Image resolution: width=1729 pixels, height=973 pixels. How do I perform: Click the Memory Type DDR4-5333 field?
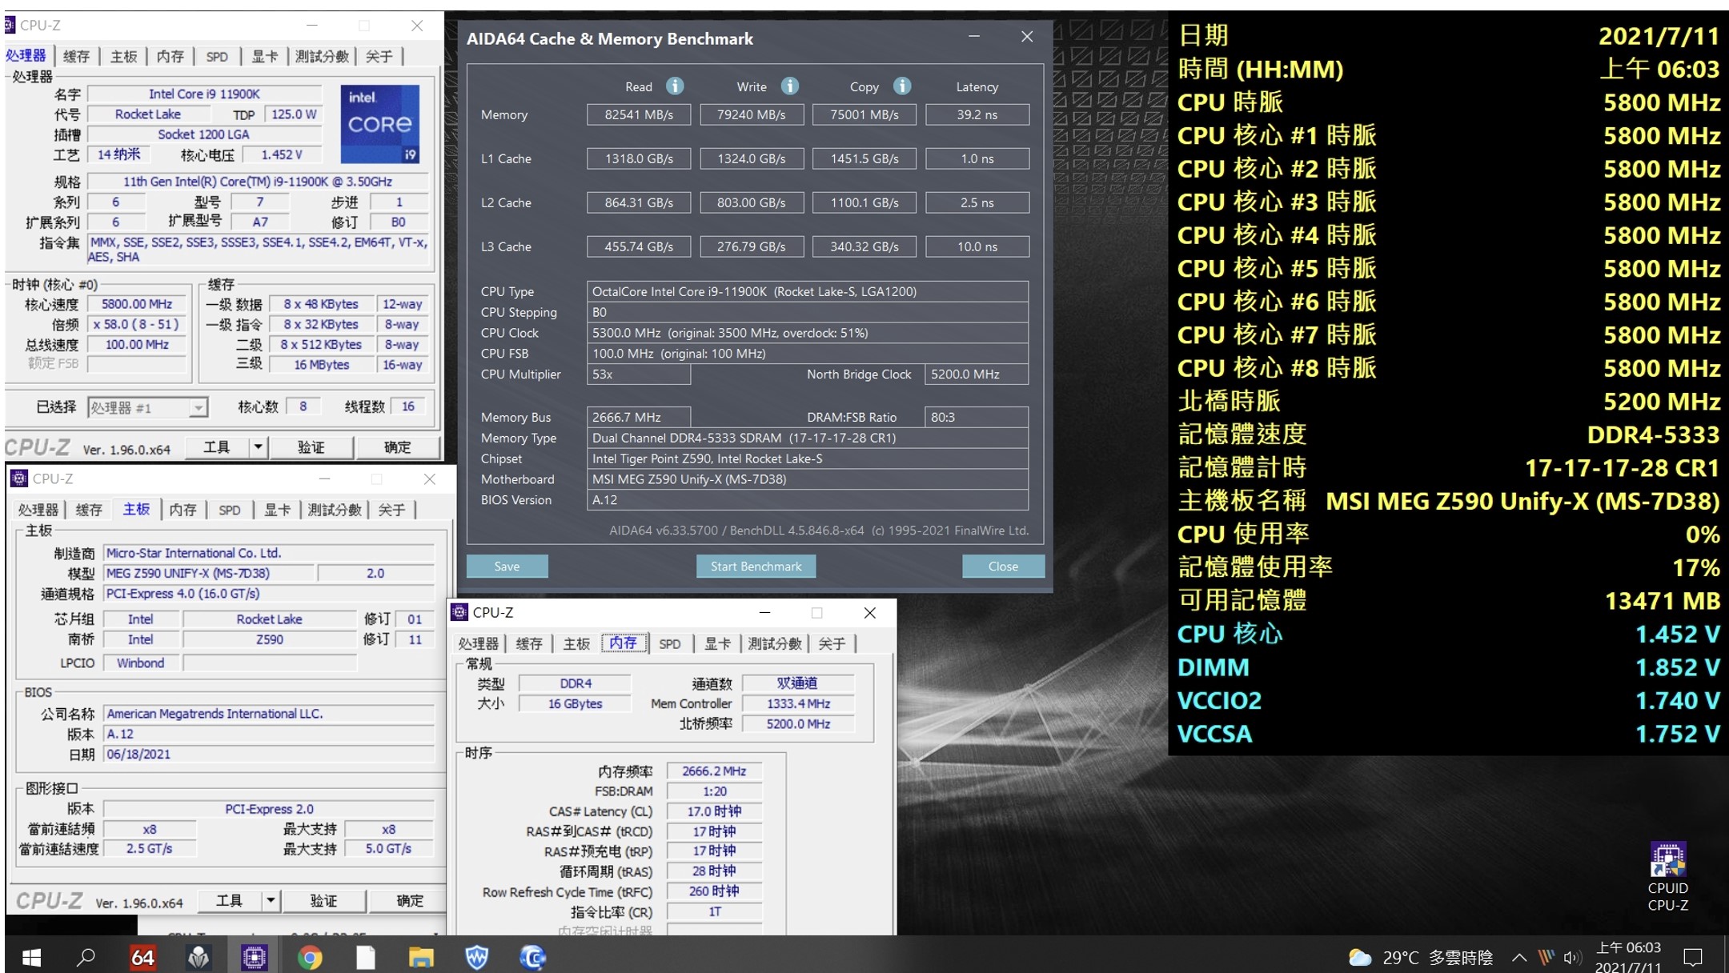coord(808,438)
